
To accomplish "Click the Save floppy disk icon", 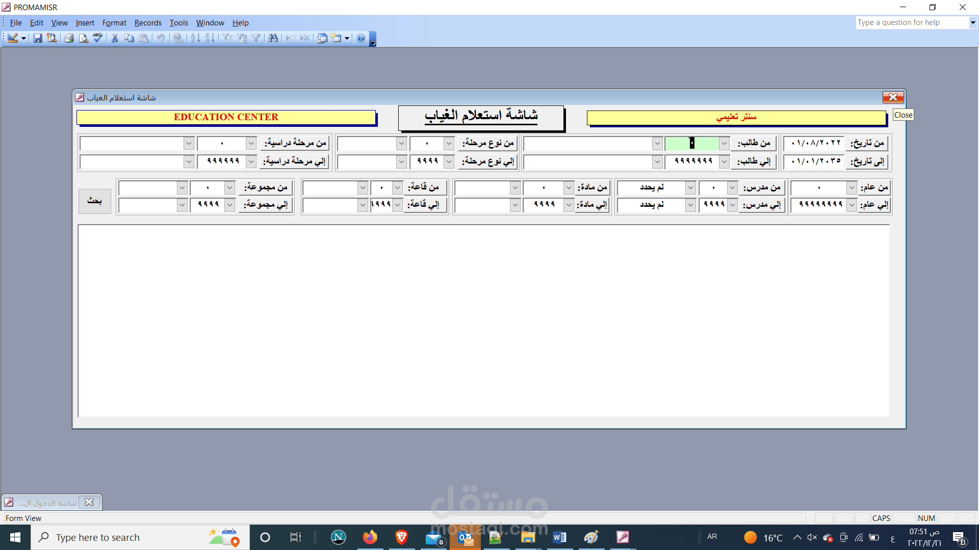I will click(x=38, y=38).
